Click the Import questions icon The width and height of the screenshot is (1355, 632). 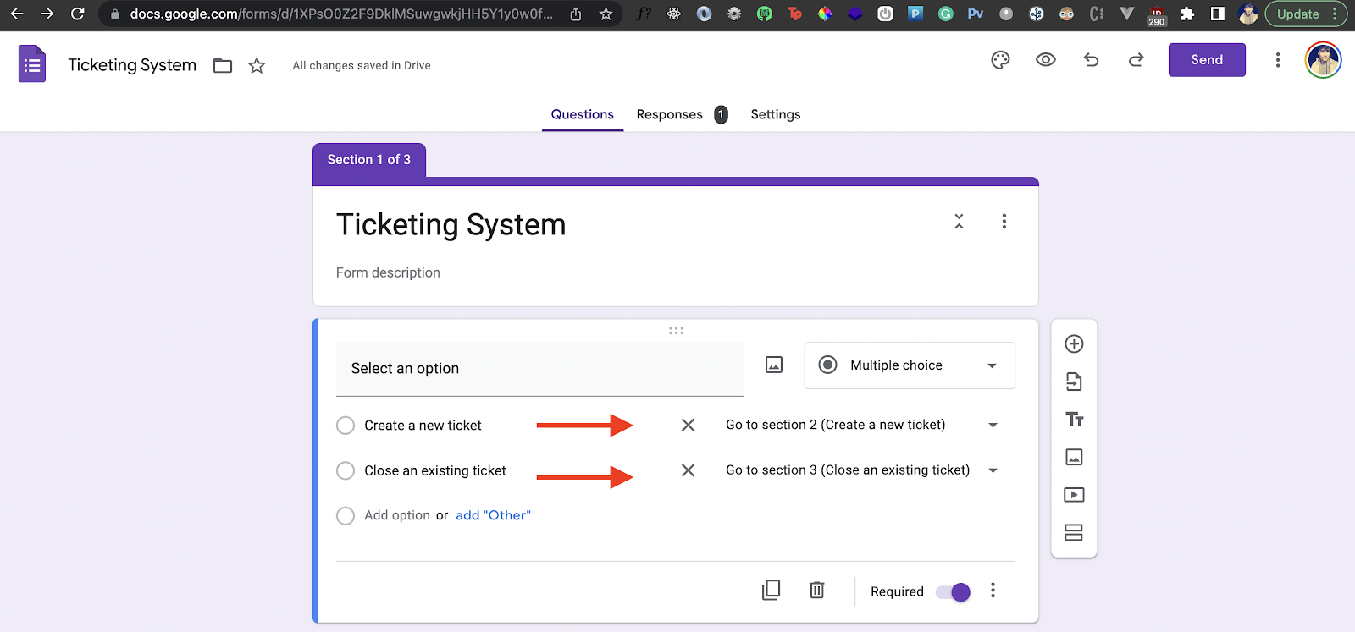point(1074,382)
